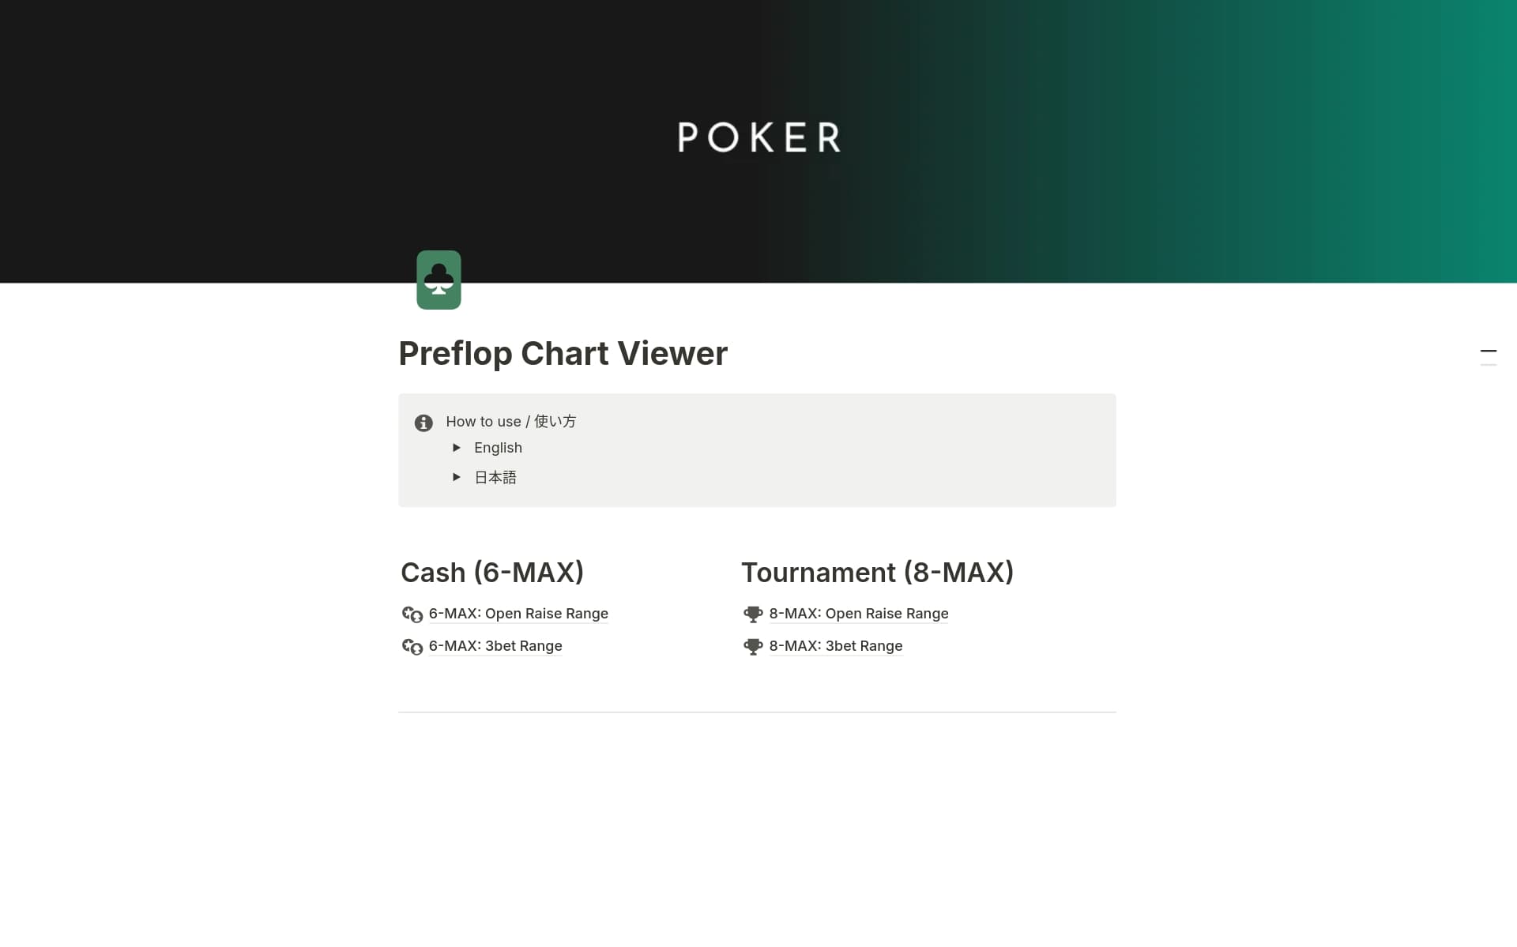Click the page icon beside 6-MAX: 3bet Range
Image resolution: width=1517 pixels, height=947 pixels.
pyautogui.click(x=412, y=647)
